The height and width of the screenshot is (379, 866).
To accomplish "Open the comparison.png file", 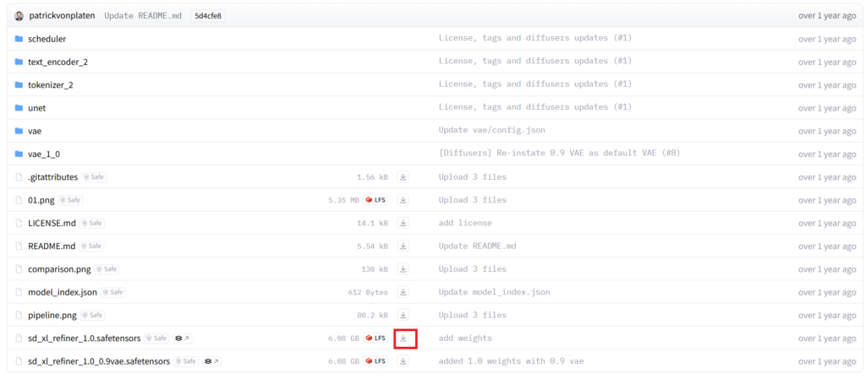I will (60, 269).
